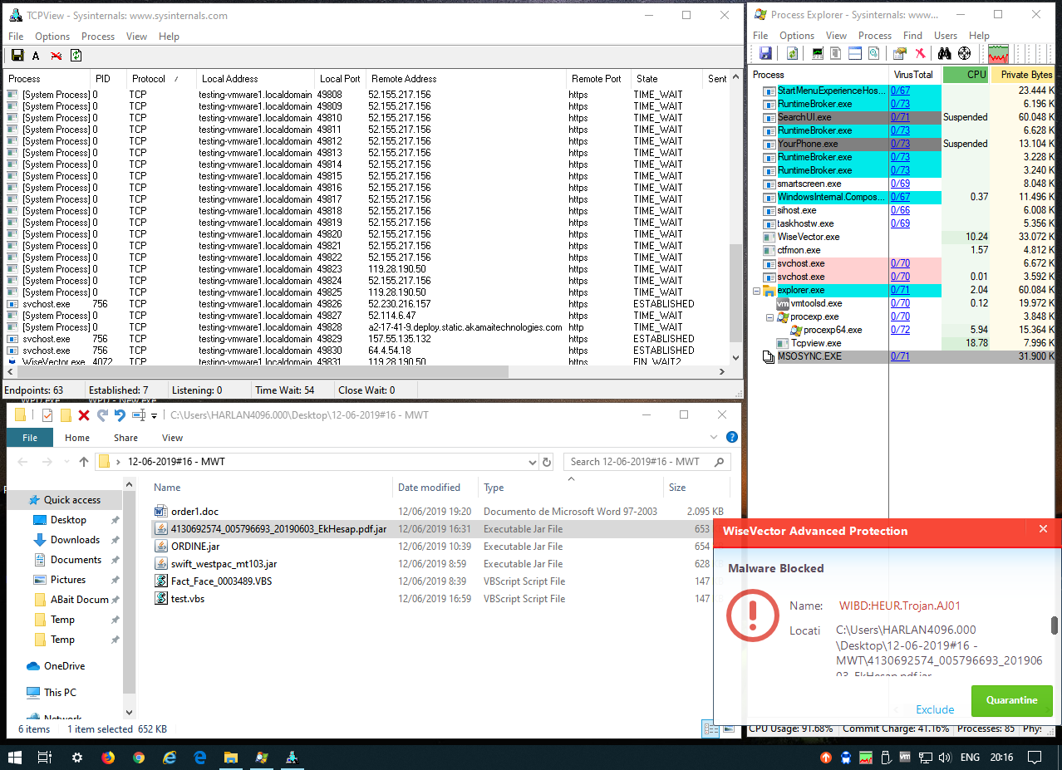Sort by CPU column in Process Explorer

click(966, 75)
